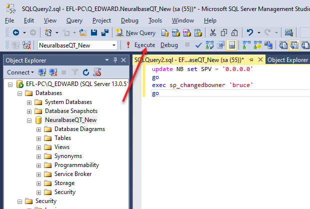Click the Activity Monitor icon
This screenshot has width=310, height=209.
pos(288,32)
